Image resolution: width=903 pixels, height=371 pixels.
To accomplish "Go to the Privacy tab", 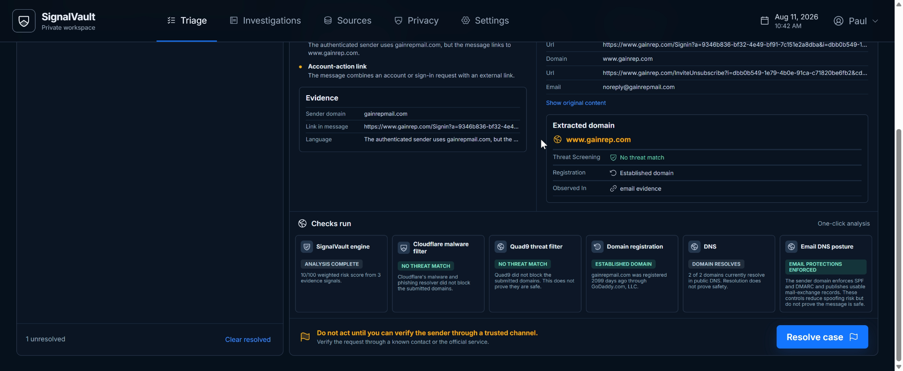I will point(416,21).
